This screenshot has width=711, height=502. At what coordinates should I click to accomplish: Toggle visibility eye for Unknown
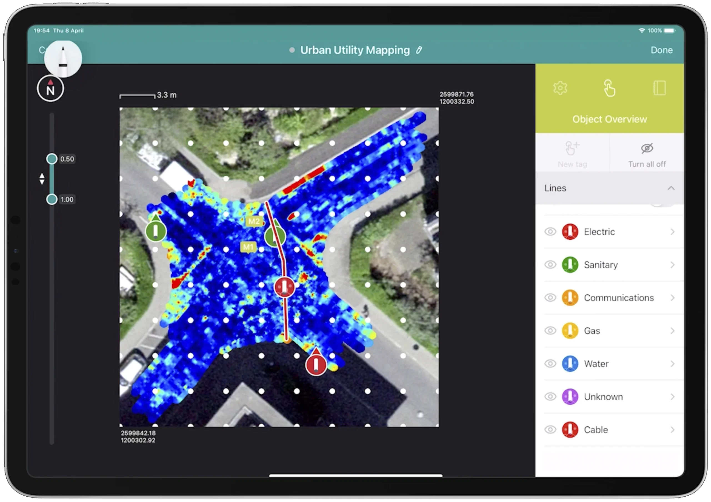[550, 397]
